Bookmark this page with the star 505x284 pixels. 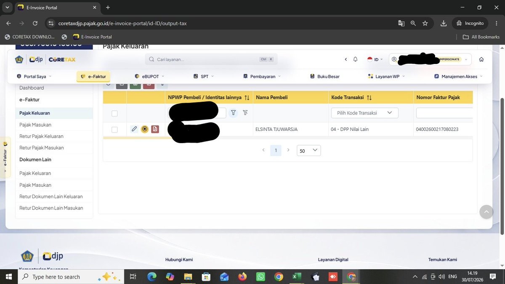click(425, 23)
